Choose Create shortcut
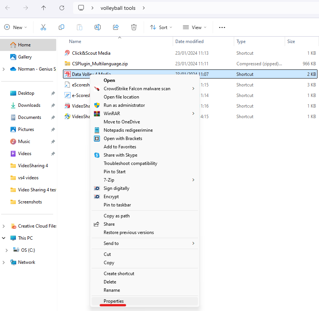The width and height of the screenshot is (319, 311). coord(145,274)
